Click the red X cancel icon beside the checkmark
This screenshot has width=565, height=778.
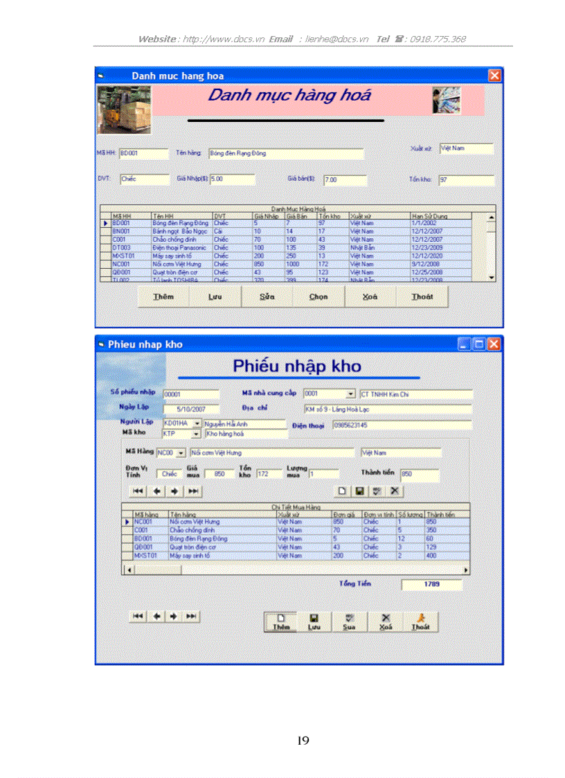click(396, 490)
